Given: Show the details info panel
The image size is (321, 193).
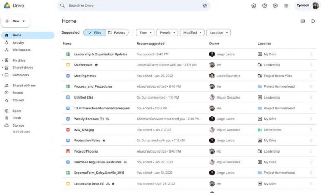Looking at the screenshot, I should (x=313, y=21).
